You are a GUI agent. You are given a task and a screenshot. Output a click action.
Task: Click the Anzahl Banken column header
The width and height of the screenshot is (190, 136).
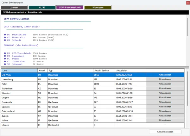point(104,71)
